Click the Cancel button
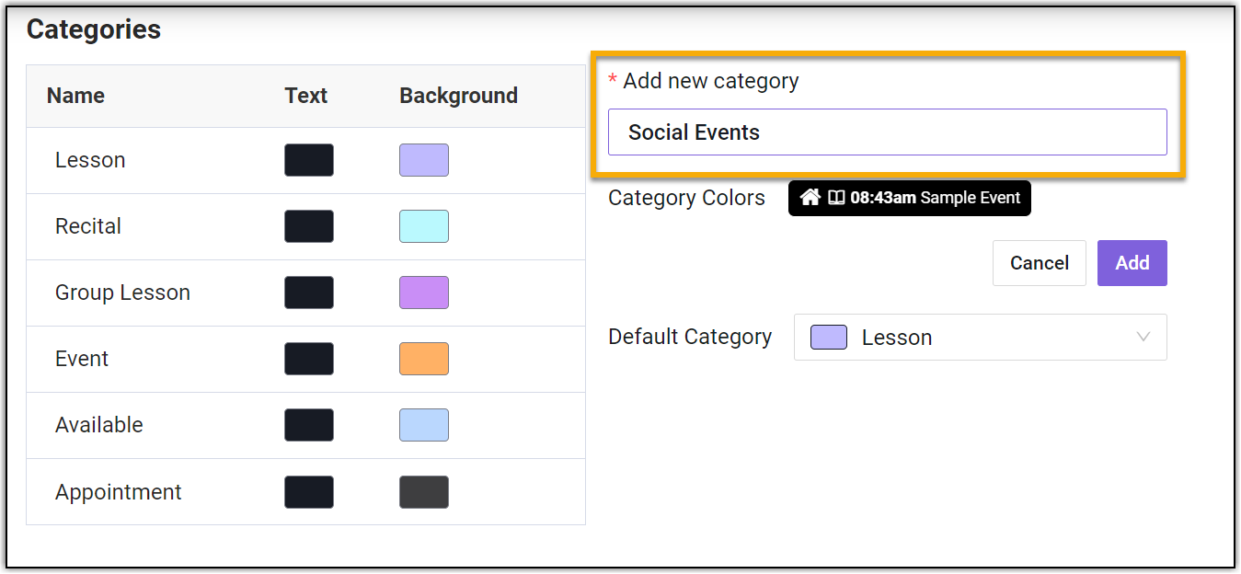The width and height of the screenshot is (1241, 574). (1039, 263)
